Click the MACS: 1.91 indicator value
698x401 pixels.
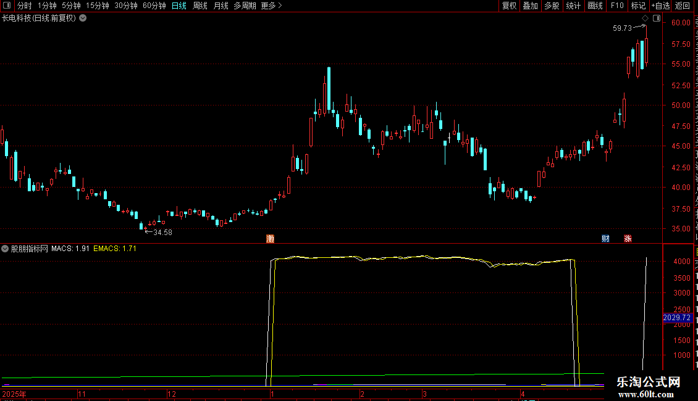tap(70, 249)
